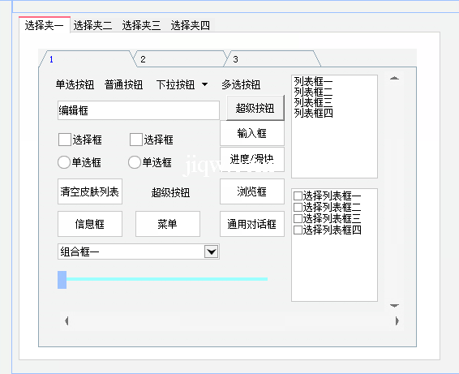Click the 下拉按钮 text
Viewport: 459px width, 374px height.
tap(175, 84)
